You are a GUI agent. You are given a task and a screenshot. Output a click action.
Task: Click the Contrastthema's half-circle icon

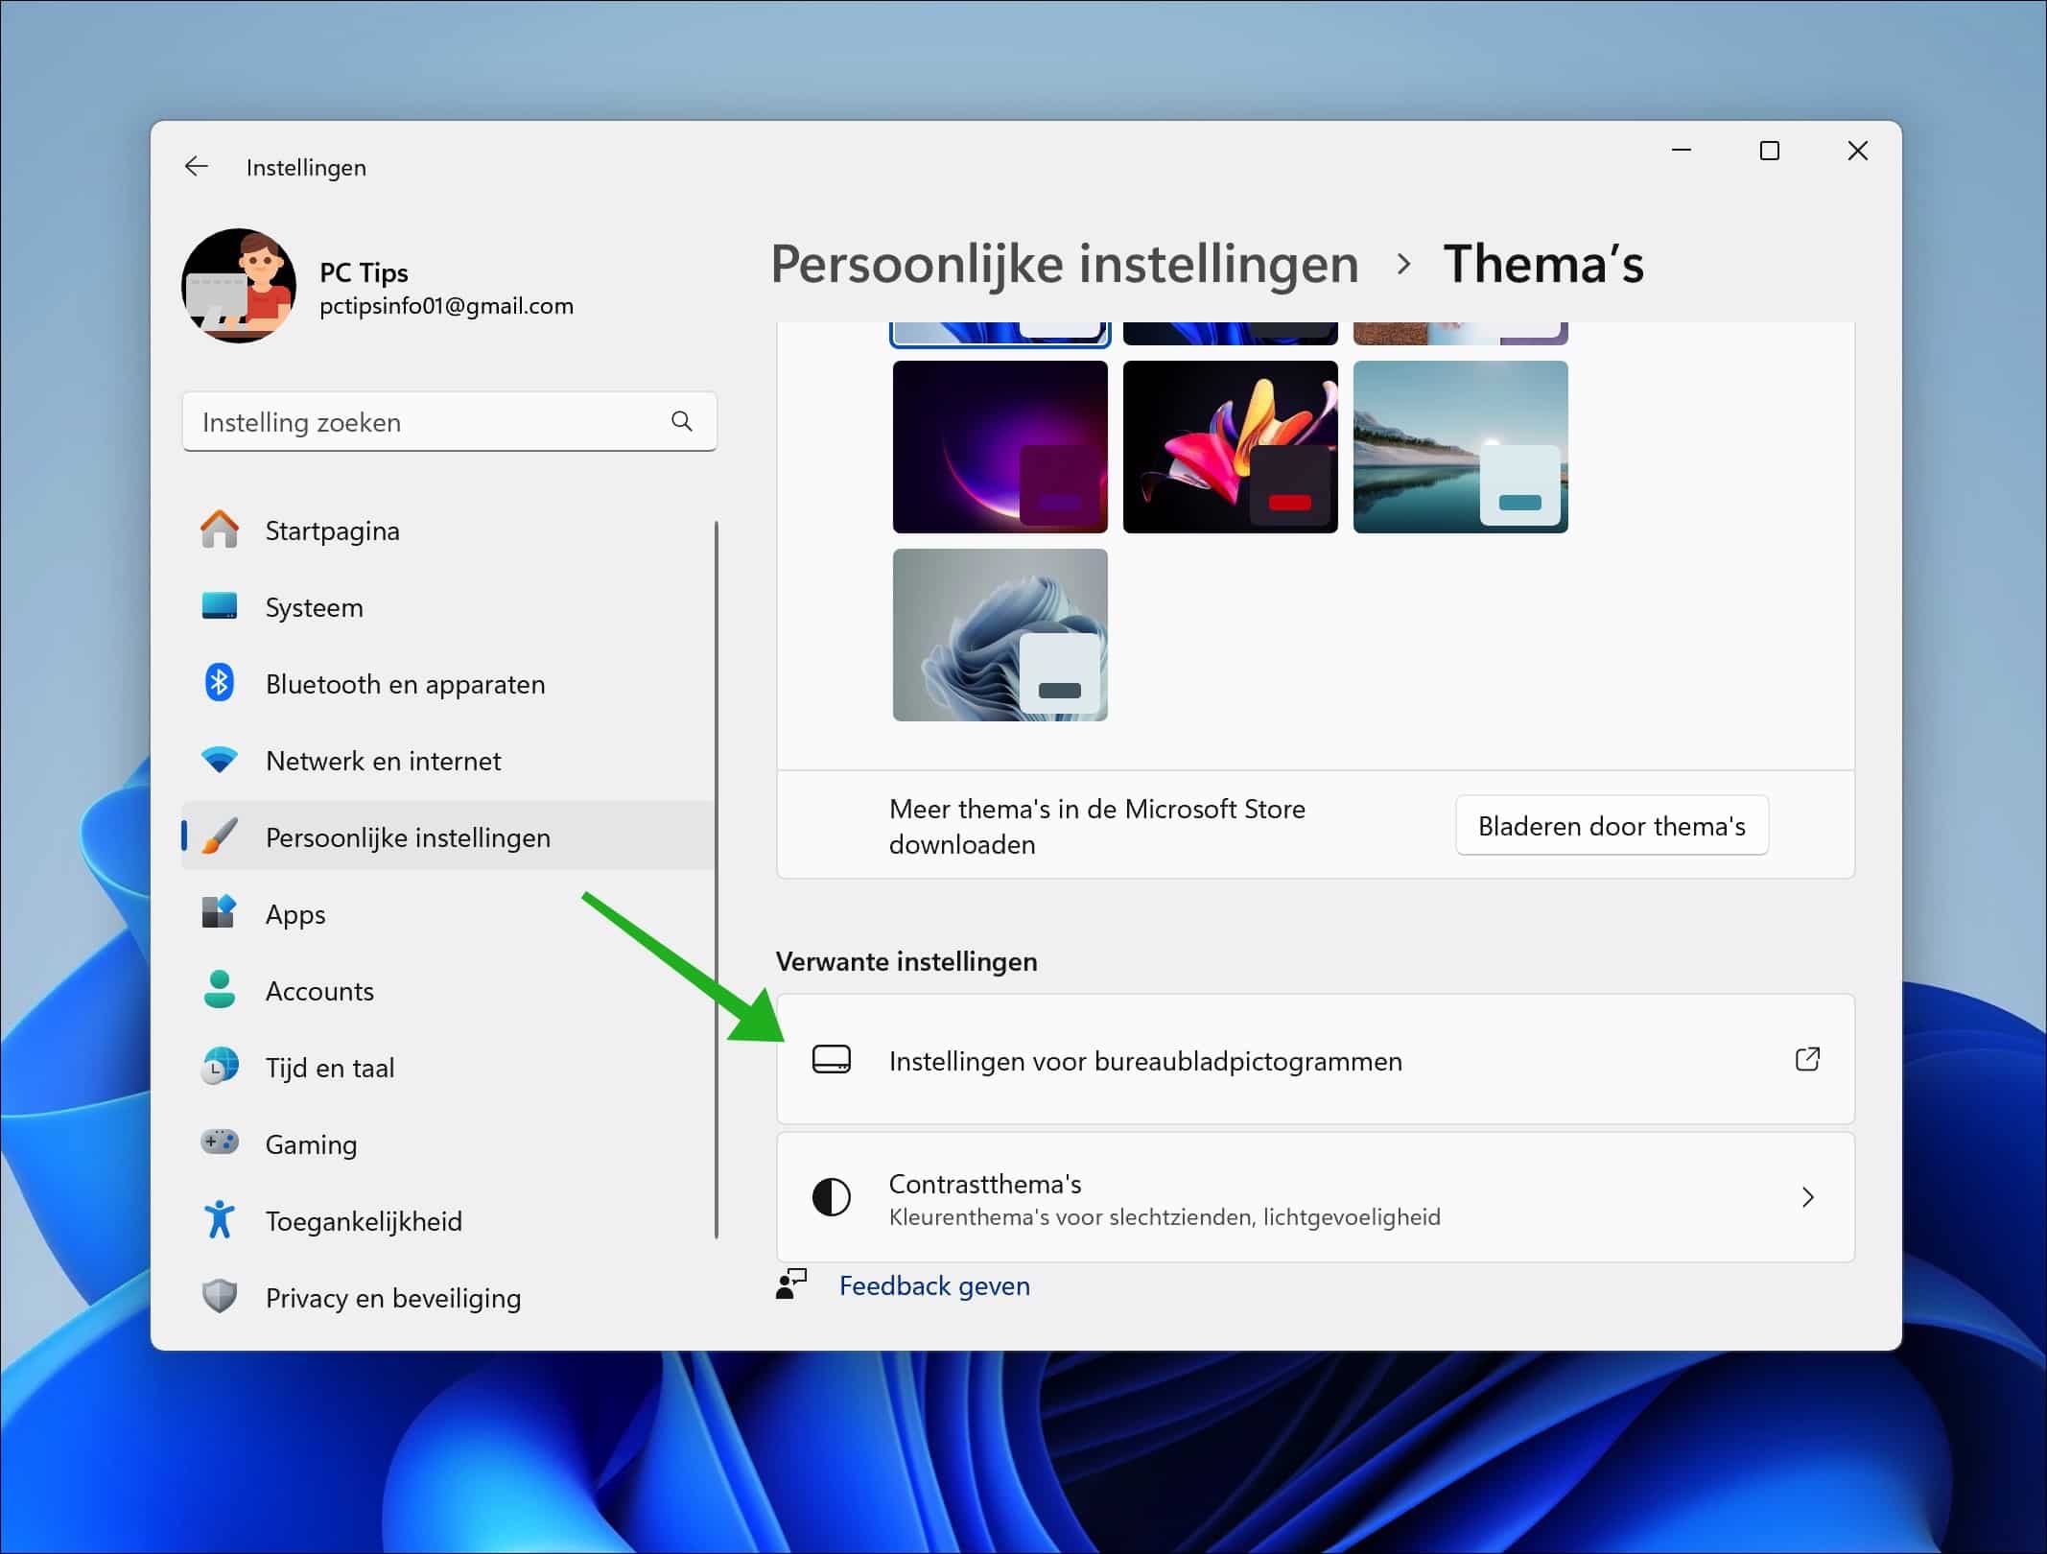(832, 1197)
